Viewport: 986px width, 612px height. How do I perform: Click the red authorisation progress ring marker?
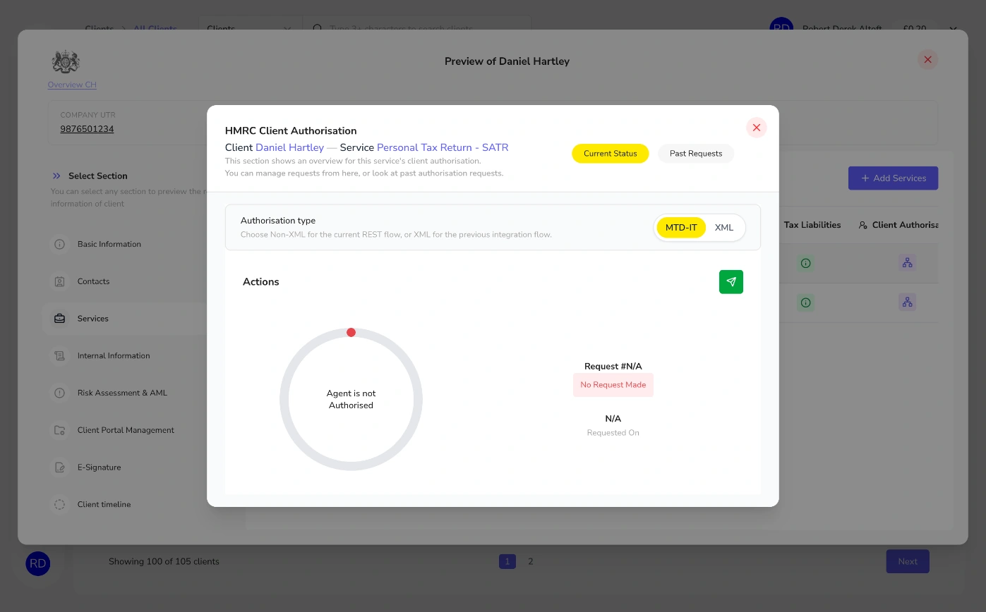point(351,332)
